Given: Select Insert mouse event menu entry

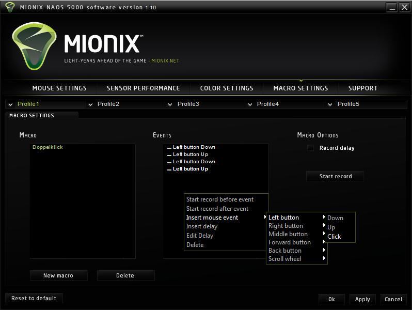Looking at the screenshot, I should (x=212, y=218).
